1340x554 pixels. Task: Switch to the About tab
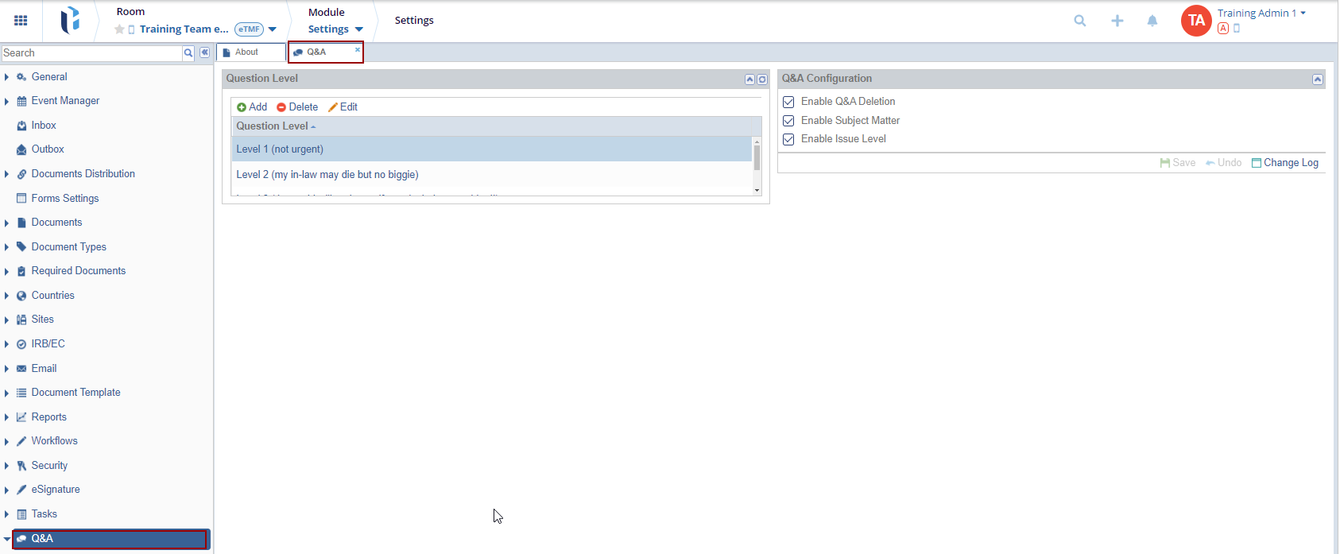pyautogui.click(x=247, y=52)
